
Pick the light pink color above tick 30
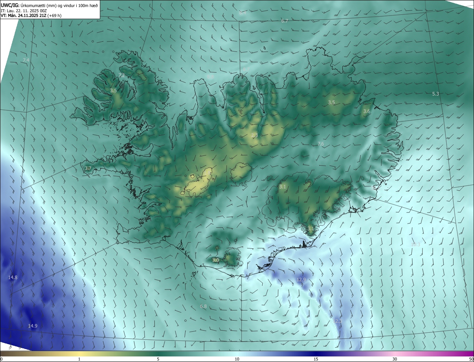pyautogui.click(x=395, y=353)
